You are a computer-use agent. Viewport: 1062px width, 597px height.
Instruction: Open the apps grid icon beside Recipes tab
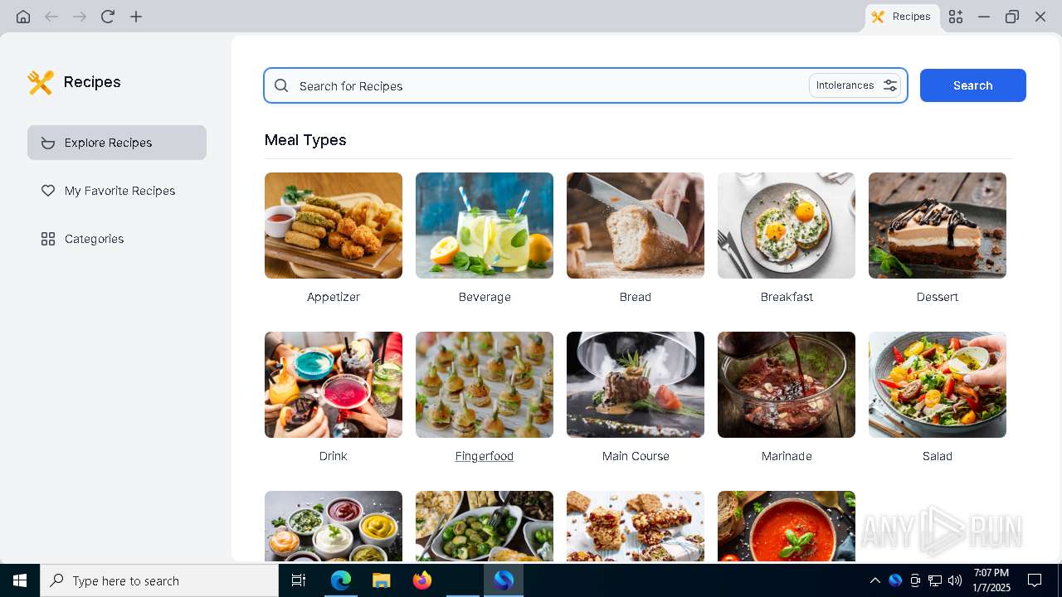(x=956, y=17)
